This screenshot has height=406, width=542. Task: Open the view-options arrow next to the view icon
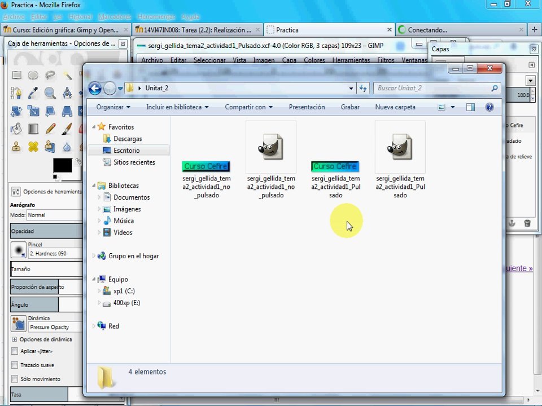(x=452, y=107)
